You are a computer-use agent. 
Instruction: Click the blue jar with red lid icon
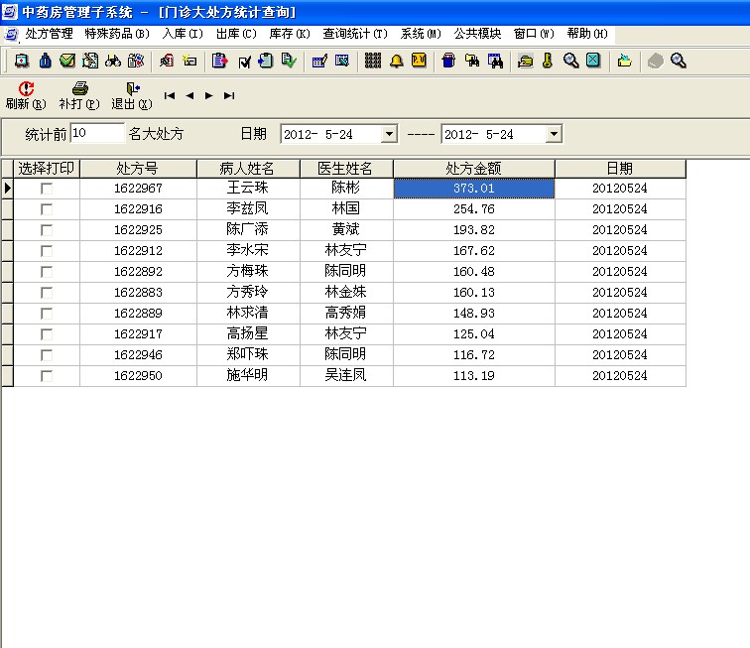click(448, 61)
